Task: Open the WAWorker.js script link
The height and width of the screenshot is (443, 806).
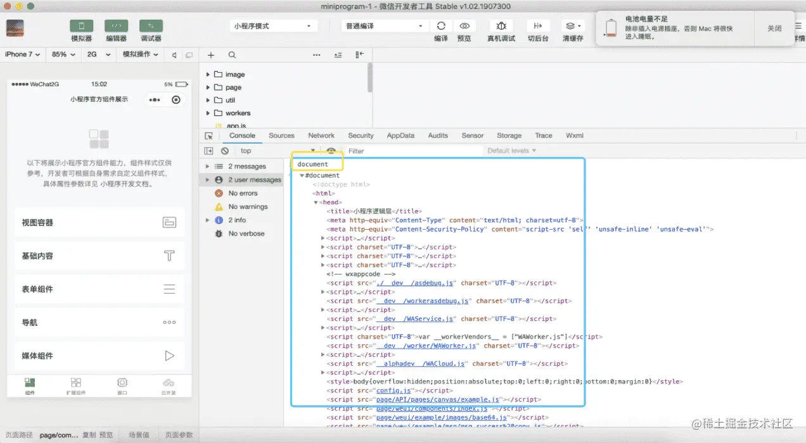Action: click(426, 346)
